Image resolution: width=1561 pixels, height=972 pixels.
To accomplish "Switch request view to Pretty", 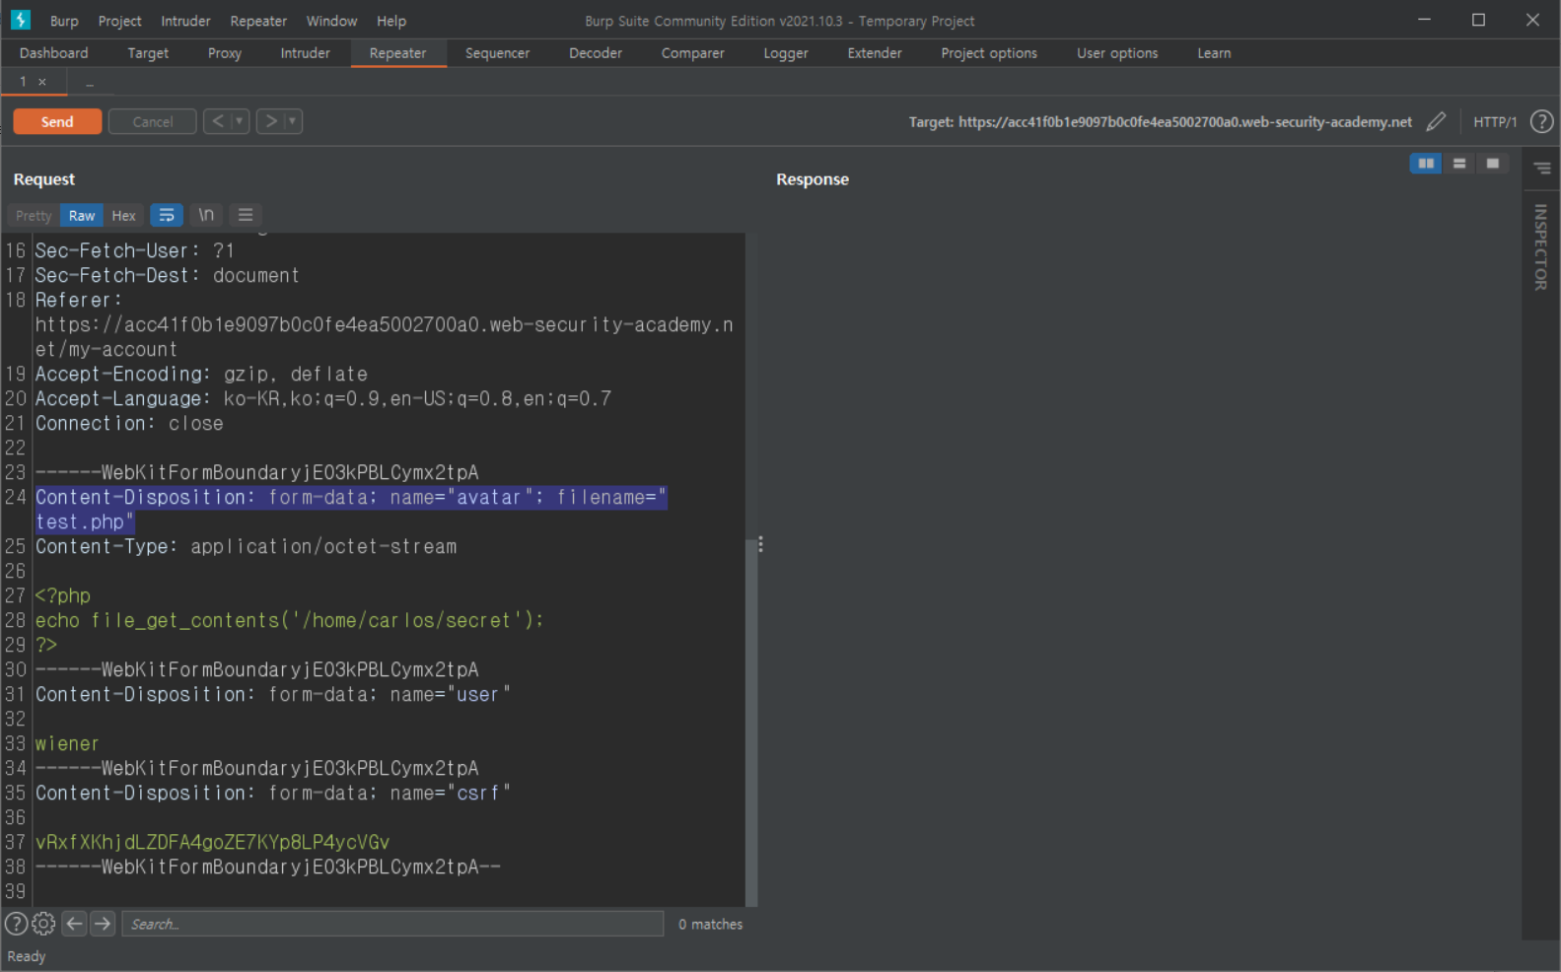I will (x=34, y=215).
